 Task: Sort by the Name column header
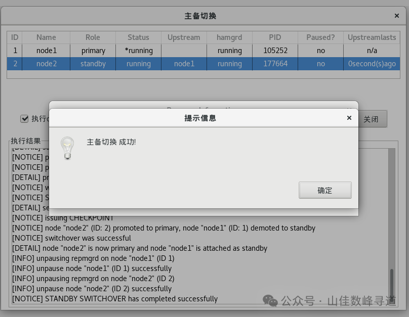46,37
